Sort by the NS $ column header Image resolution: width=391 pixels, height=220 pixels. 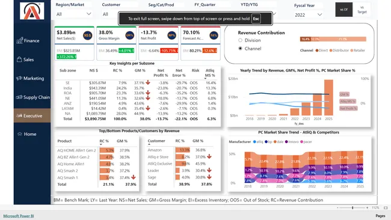click(93, 70)
